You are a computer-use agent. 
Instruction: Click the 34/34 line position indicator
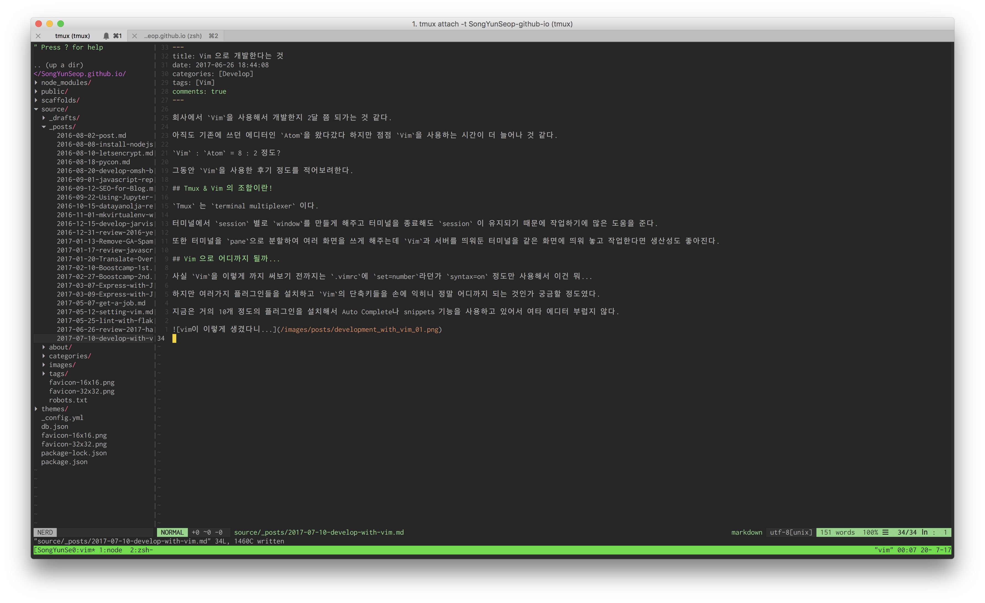coord(907,532)
